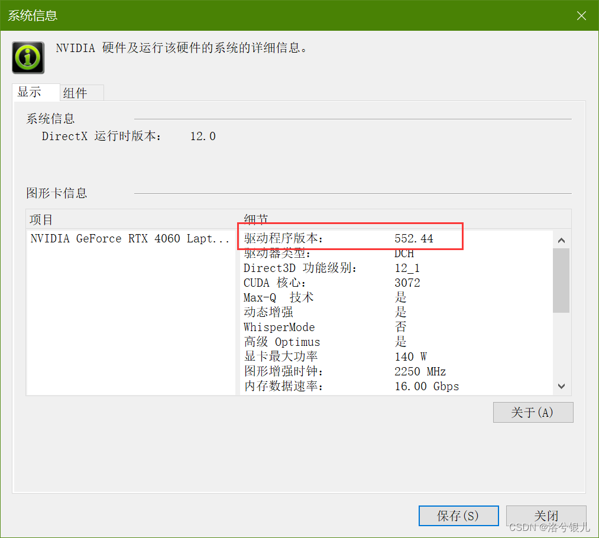The height and width of the screenshot is (538, 599).
Task: Click the 显卡最大功率 row
Action: pos(397,356)
